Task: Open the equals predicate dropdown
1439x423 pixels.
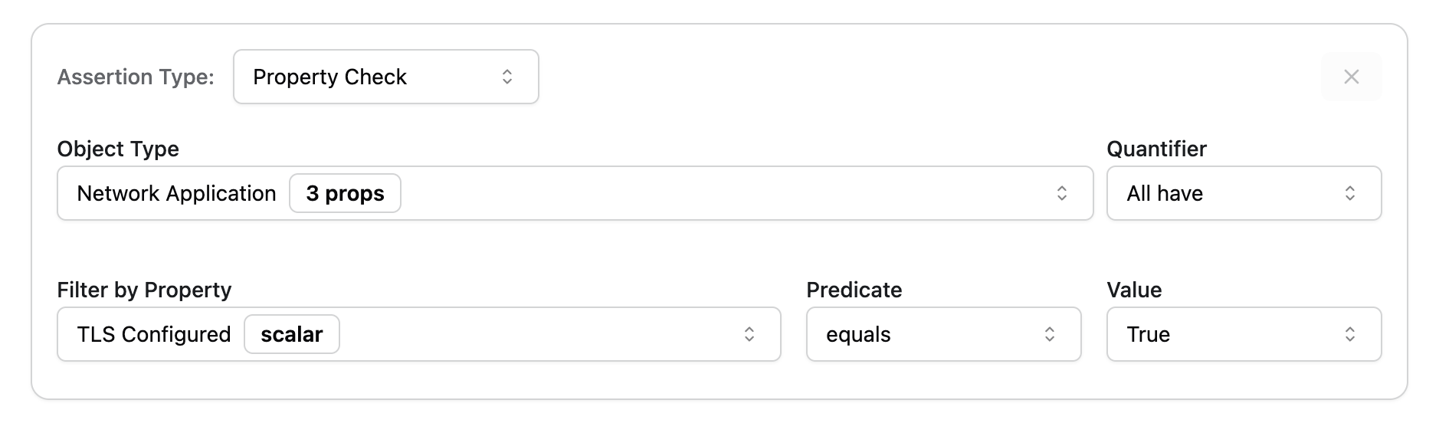Action: [927, 334]
